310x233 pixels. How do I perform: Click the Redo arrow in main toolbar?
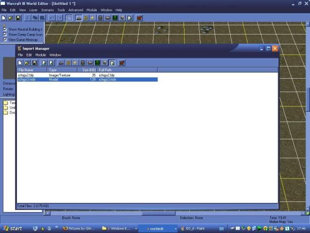pos(59,18)
